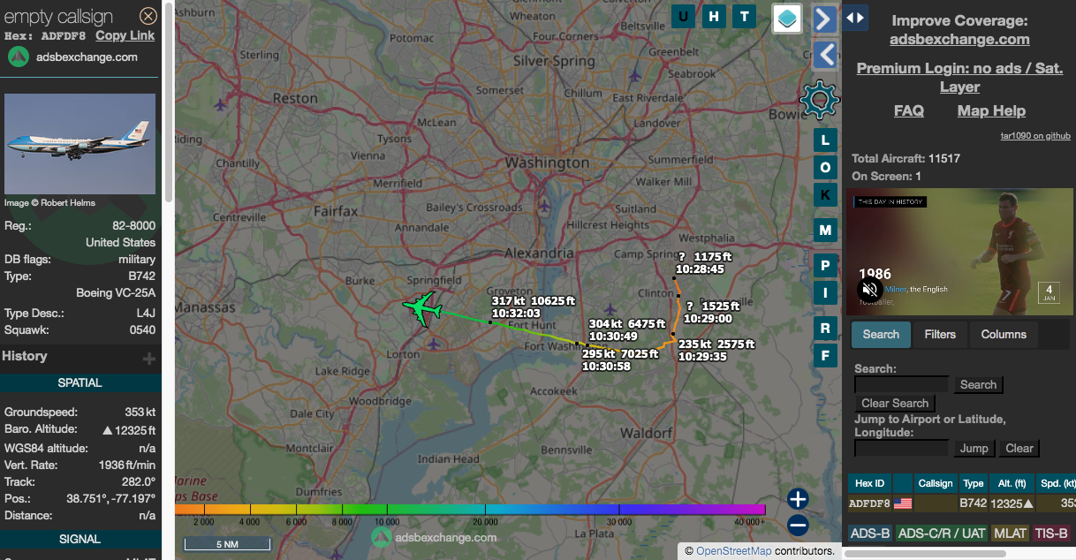Click the Jump button
Viewport: 1076px width, 560px height.
[974, 449]
